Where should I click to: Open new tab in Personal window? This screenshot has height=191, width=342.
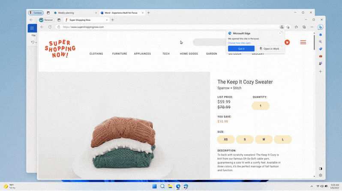pyautogui.click(x=113, y=20)
